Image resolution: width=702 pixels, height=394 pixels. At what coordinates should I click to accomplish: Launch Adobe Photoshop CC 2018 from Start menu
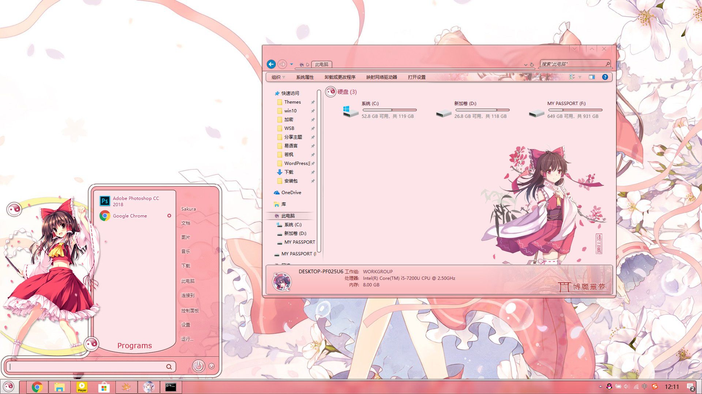[134, 201]
